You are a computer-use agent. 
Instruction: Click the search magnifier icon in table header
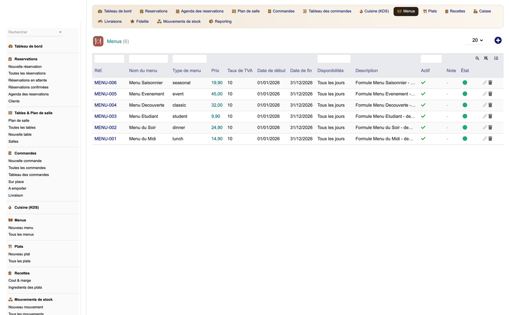[477, 59]
